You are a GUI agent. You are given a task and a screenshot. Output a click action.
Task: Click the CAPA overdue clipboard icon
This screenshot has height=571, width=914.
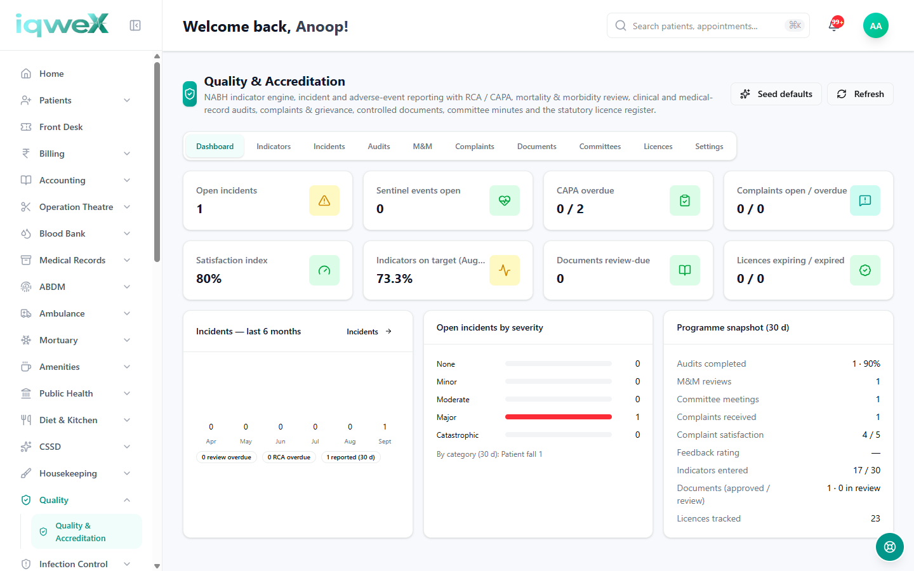click(x=685, y=200)
